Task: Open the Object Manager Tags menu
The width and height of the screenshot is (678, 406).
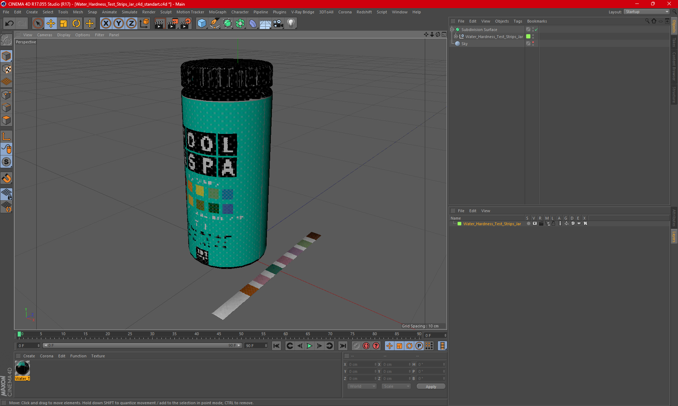Action: [518, 21]
